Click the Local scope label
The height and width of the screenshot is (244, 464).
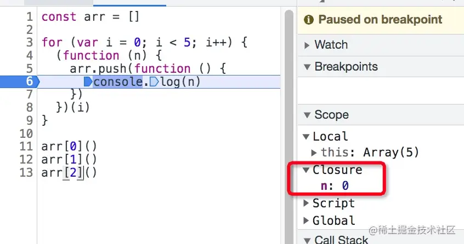tap(330, 137)
